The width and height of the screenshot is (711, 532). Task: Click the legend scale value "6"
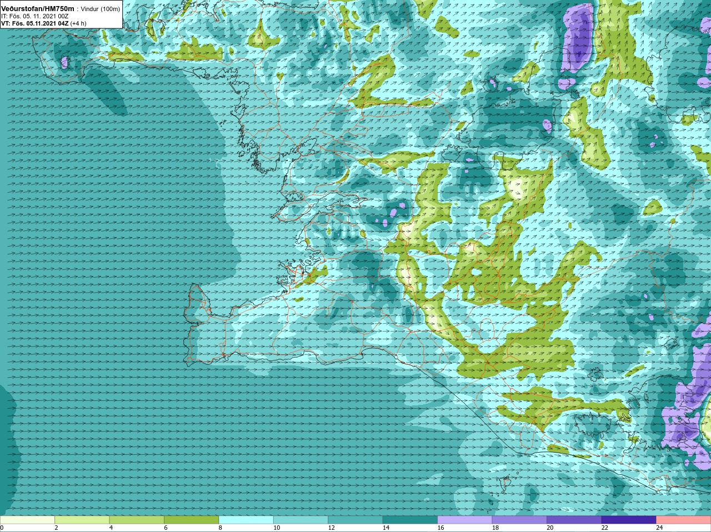[166, 528]
